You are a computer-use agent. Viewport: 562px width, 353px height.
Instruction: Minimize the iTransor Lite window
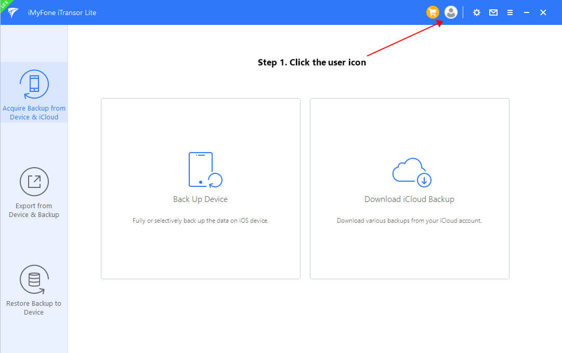[x=527, y=12]
